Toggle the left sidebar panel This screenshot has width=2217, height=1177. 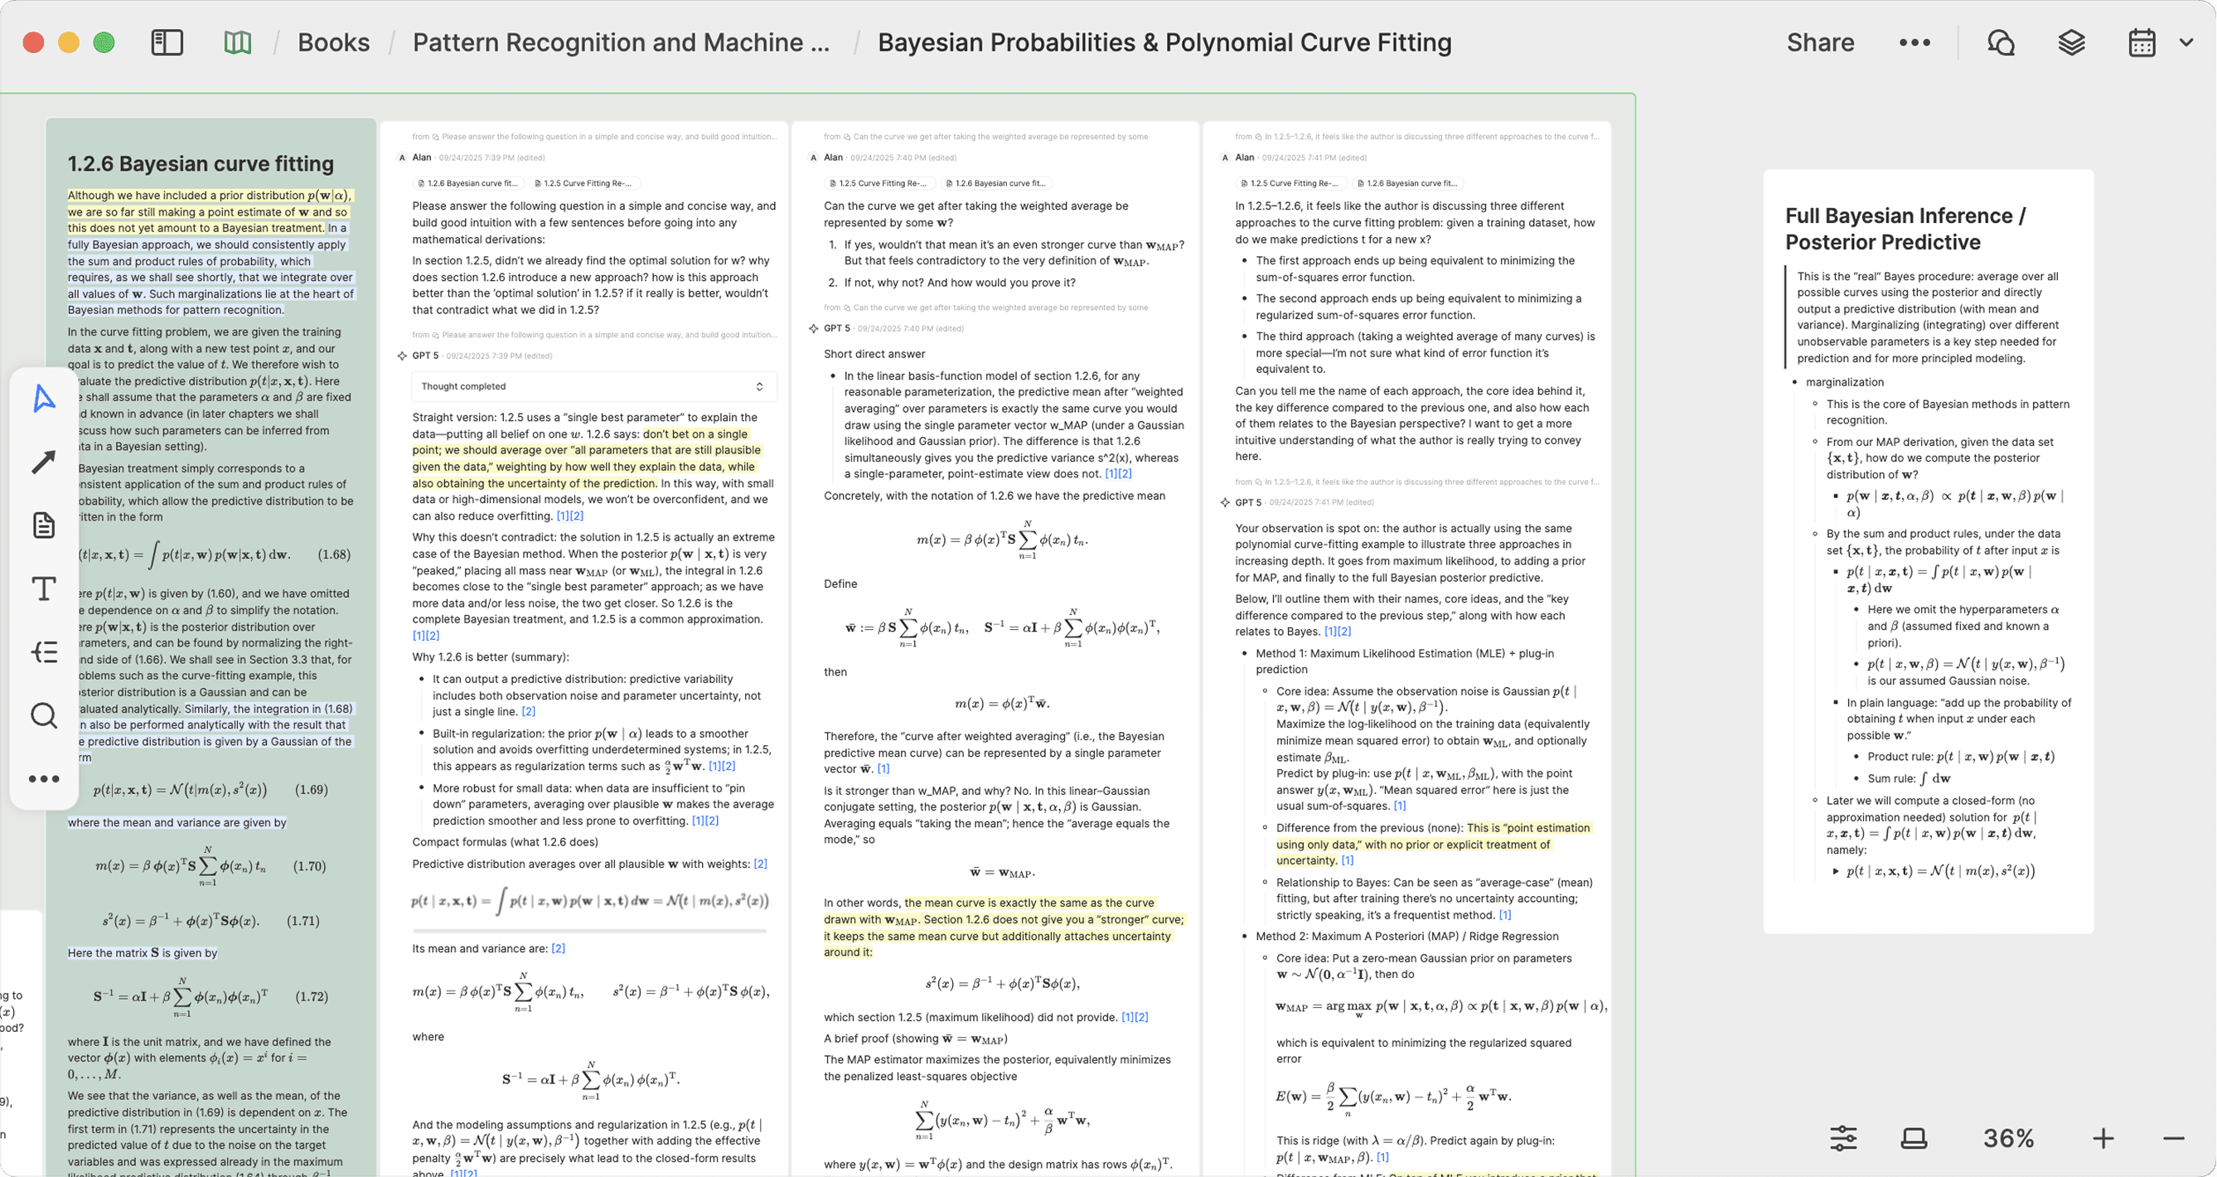click(167, 42)
